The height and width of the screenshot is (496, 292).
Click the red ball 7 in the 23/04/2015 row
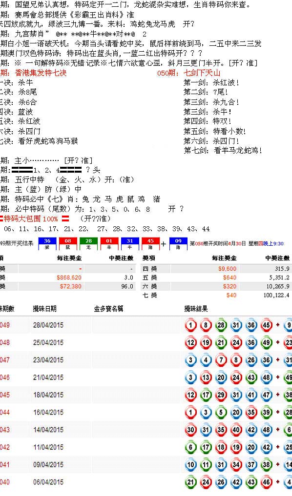coord(221,360)
